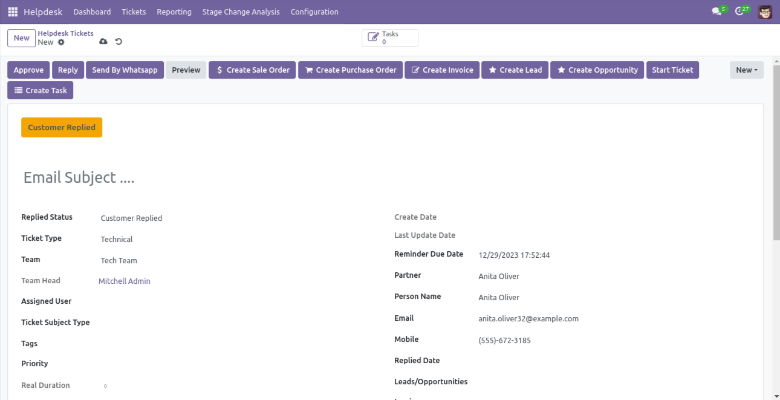This screenshot has width=780, height=400.
Task: Open the Tickets menu
Action: click(134, 11)
